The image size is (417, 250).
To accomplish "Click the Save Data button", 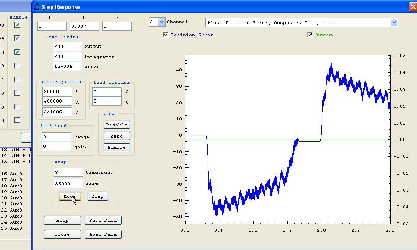I will (x=103, y=221).
